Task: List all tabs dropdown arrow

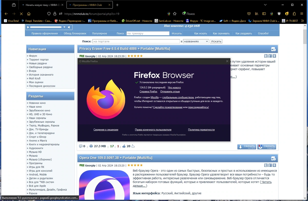Action: (x=266, y=5)
